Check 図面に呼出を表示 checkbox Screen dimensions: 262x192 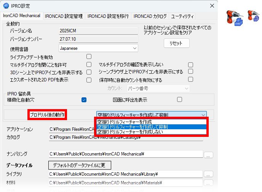point(179,99)
